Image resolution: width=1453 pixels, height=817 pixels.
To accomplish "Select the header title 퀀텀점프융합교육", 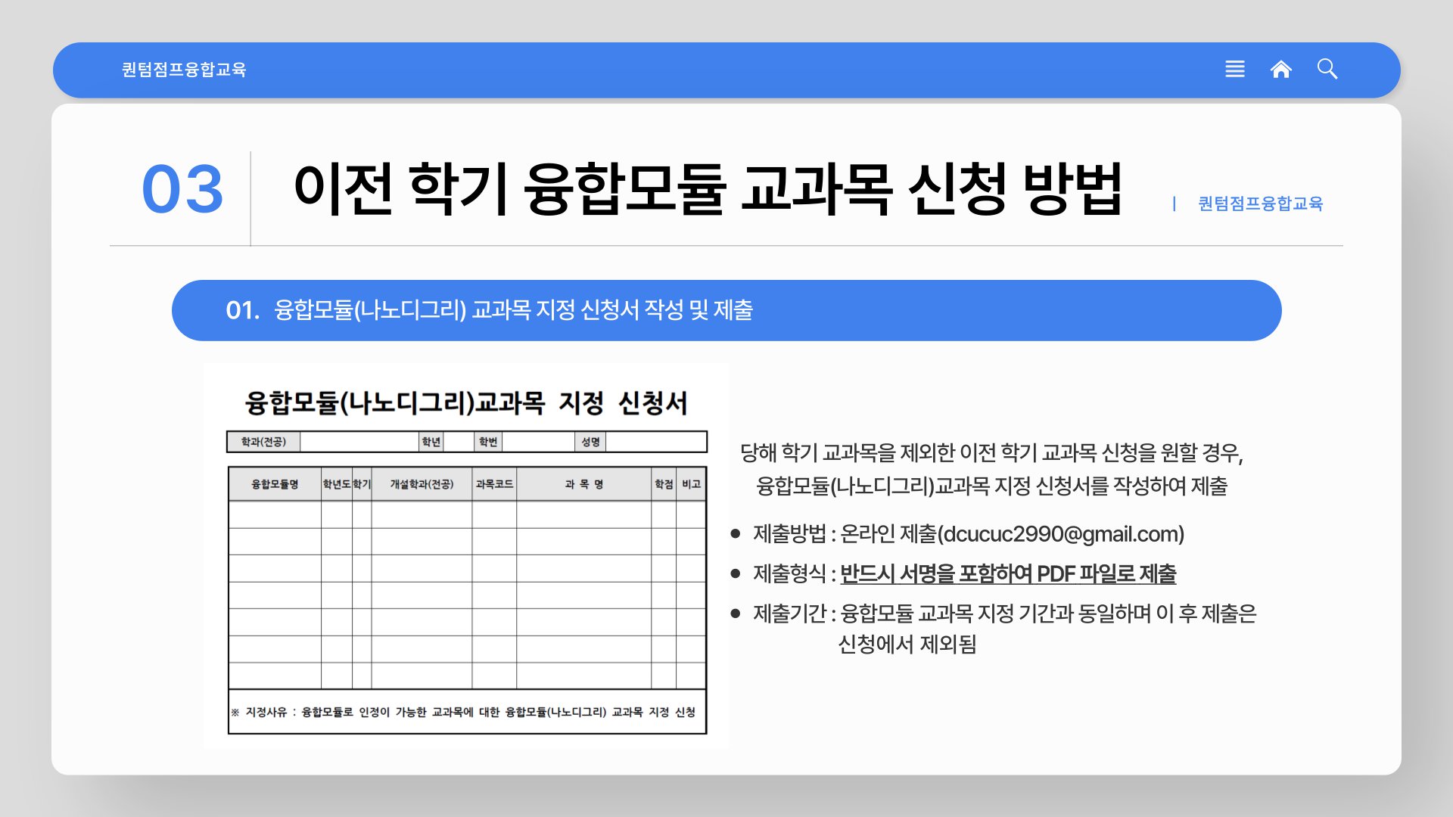I will [x=184, y=70].
